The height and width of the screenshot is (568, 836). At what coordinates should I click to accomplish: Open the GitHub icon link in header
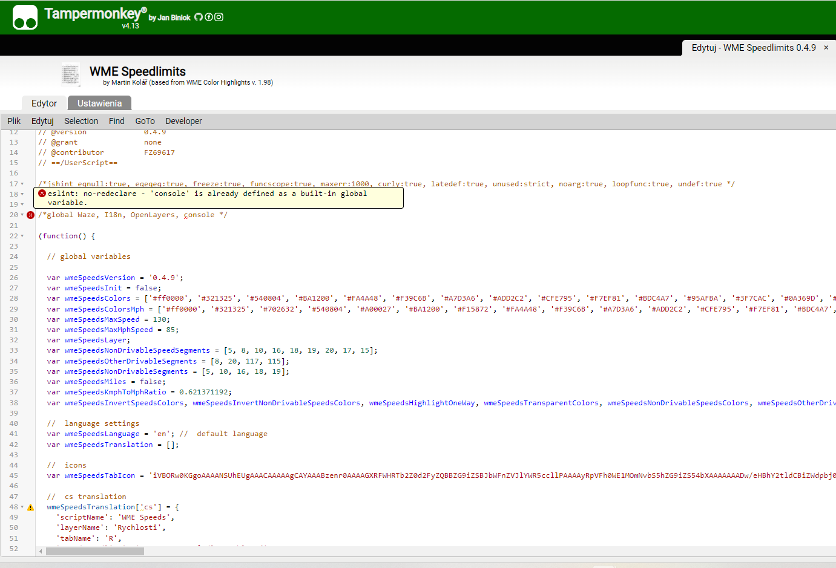coord(199,17)
